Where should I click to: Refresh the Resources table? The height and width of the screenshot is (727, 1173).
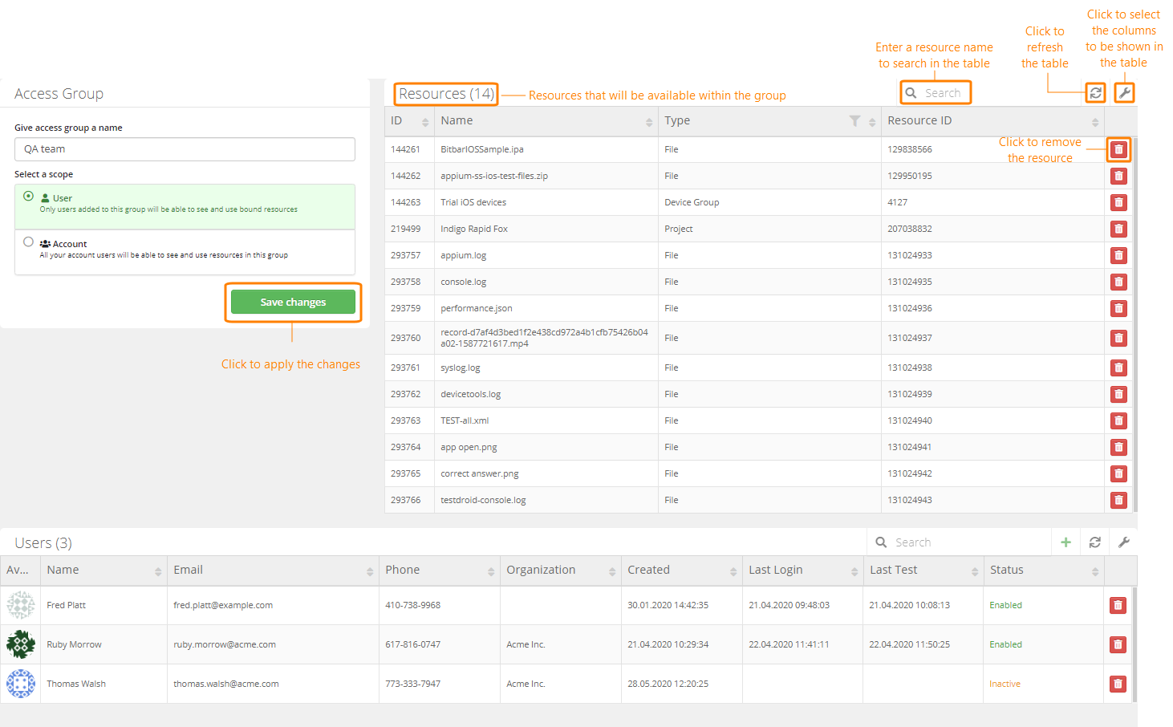1095,92
